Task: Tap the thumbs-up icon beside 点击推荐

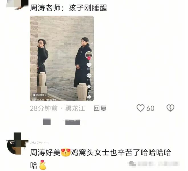Action: click(x=34, y=95)
